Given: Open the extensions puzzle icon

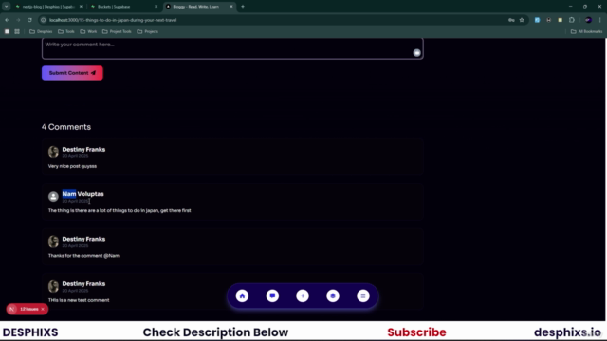Looking at the screenshot, I should point(572,20).
